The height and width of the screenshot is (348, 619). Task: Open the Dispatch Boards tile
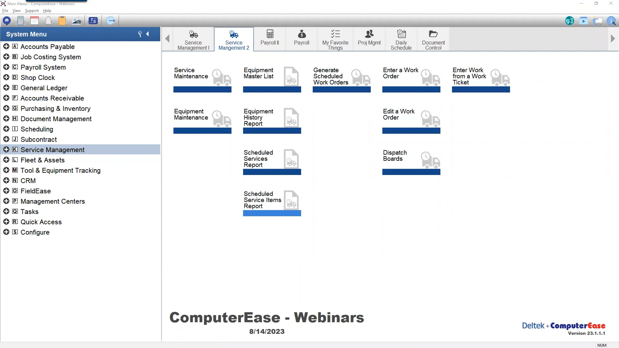click(411, 162)
